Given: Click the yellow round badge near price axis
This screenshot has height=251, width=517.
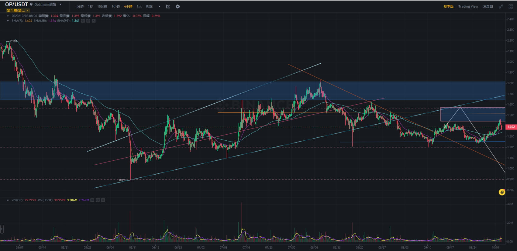Looking at the screenshot, I should pos(502,192).
